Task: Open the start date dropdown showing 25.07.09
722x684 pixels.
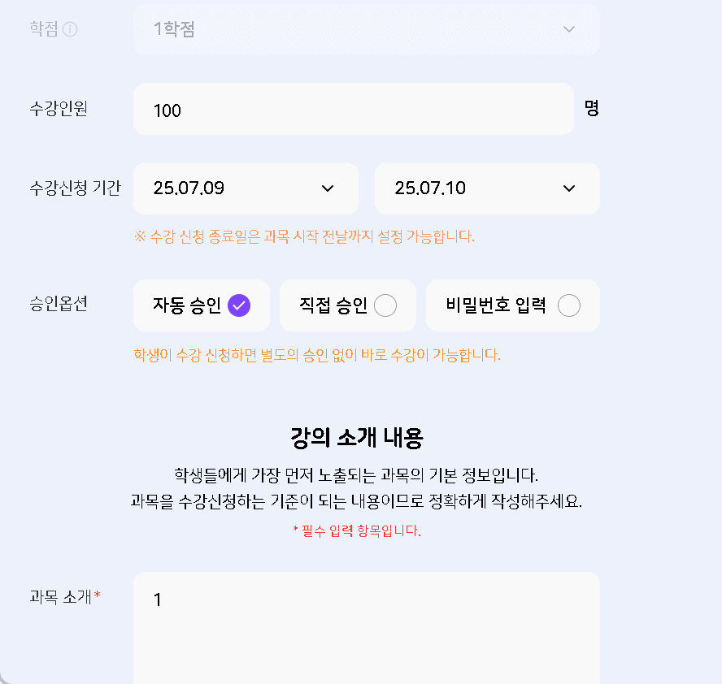Action: point(246,188)
